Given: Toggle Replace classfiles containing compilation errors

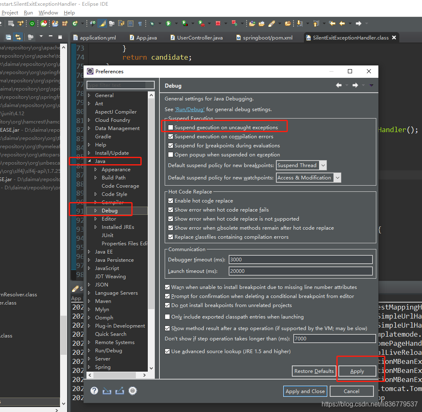Looking at the screenshot, I should pos(170,237).
